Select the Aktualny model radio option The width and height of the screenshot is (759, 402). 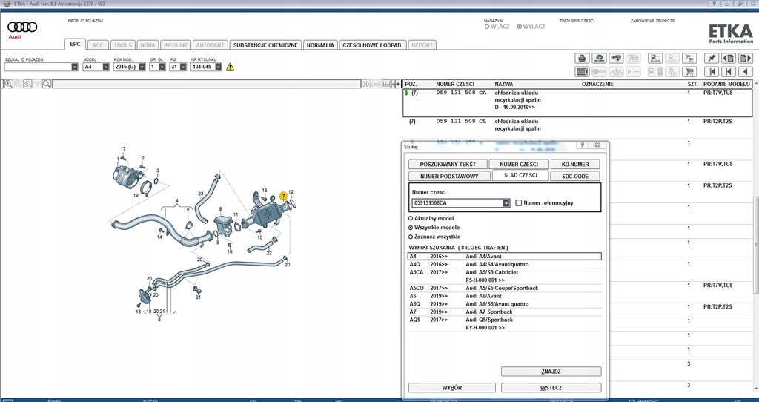click(411, 219)
